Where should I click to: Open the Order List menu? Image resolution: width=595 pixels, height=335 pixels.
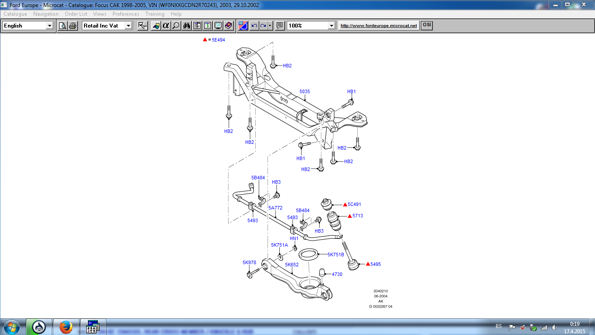coord(76,14)
